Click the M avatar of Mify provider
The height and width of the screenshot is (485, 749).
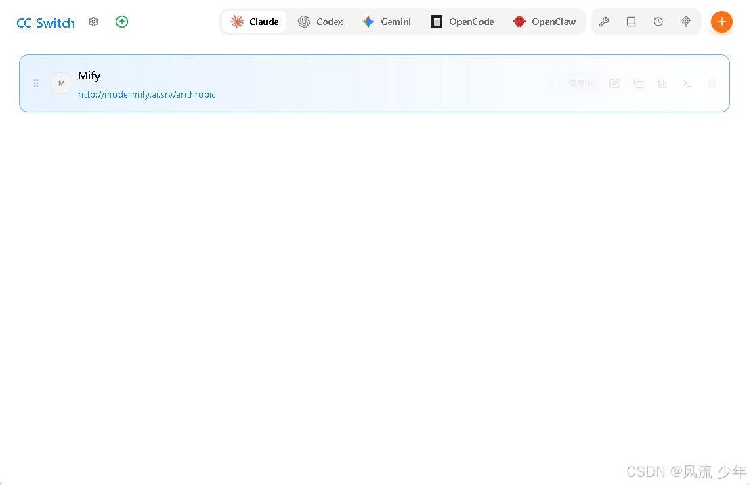pos(62,83)
